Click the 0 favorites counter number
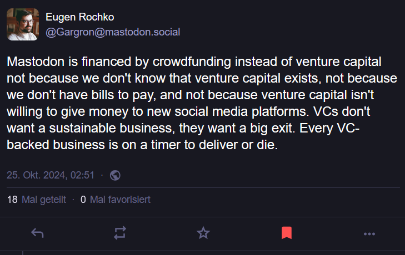 pyautogui.click(x=83, y=200)
